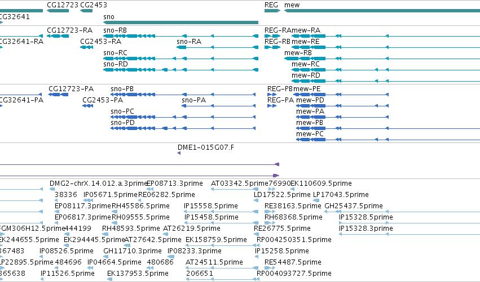
Task: Click the RP004250351.5prime EST label
Action: [x=294, y=240]
